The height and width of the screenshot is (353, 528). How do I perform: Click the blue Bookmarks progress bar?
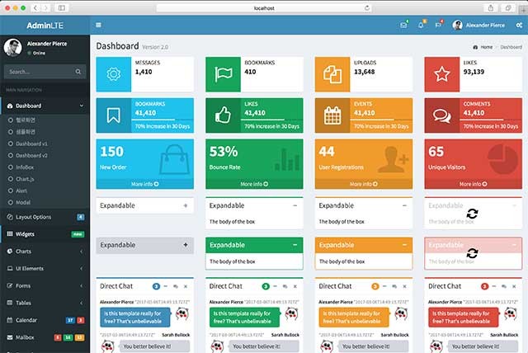click(x=163, y=120)
